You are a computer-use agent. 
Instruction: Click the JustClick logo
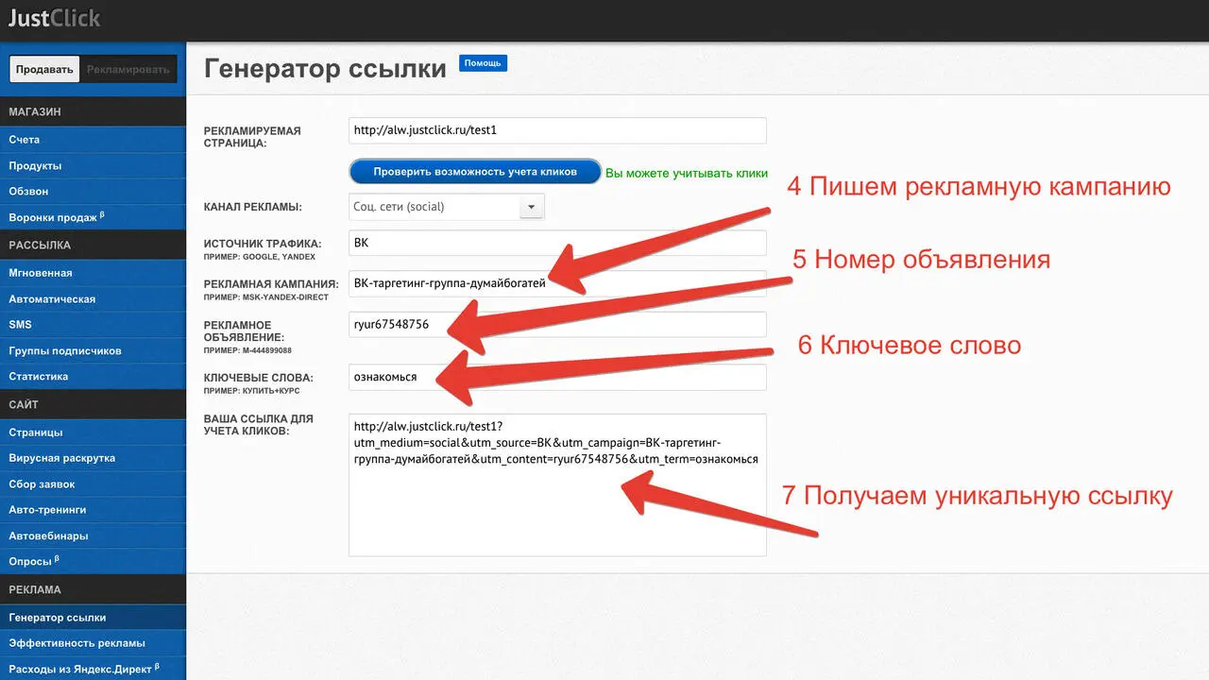53,18
